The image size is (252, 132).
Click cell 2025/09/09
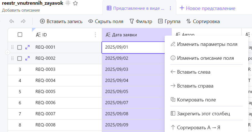(x=133, y=125)
